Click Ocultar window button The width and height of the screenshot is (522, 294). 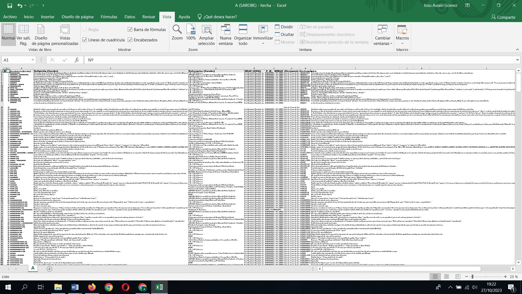point(284,34)
